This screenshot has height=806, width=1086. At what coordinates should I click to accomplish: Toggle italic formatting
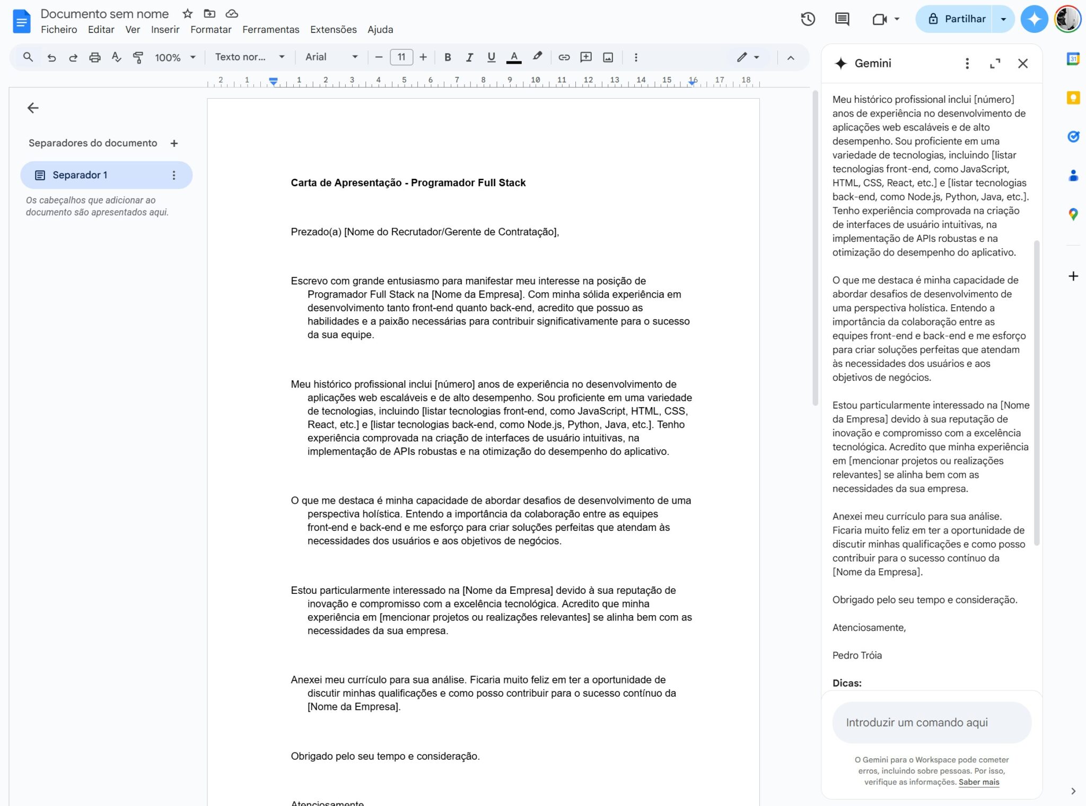click(x=469, y=57)
